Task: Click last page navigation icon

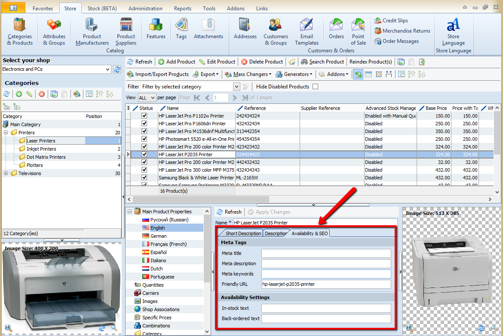Action: [245, 98]
